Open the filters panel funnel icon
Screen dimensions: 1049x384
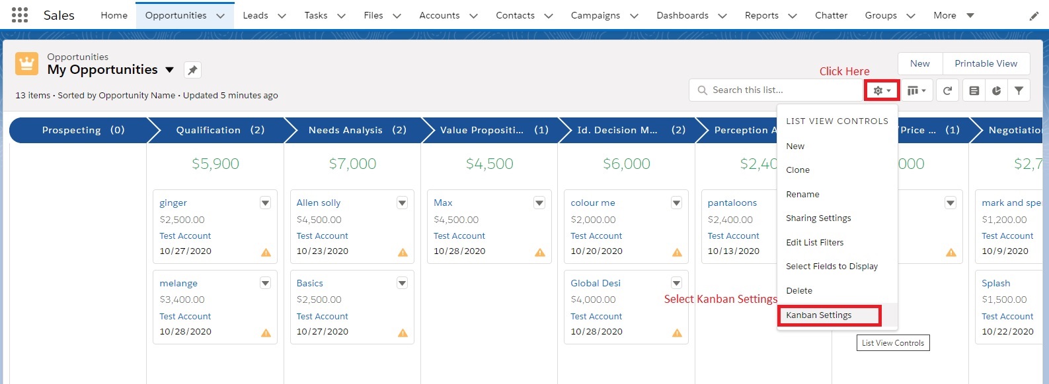pos(1019,90)
